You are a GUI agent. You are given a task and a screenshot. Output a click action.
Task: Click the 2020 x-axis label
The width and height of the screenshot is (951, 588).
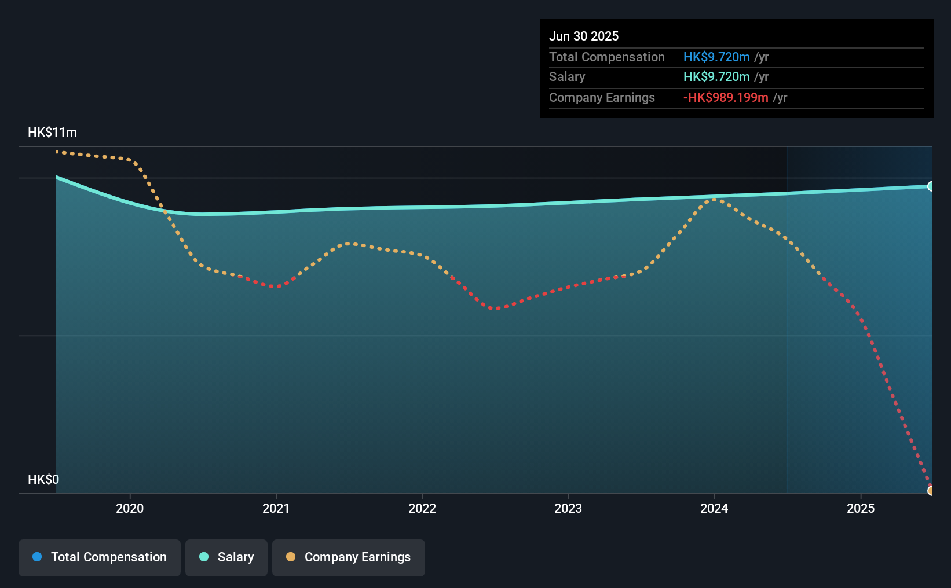coord(130,508)
